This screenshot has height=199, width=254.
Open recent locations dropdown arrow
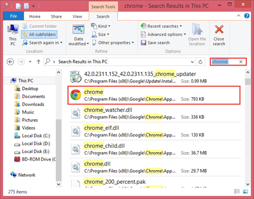click(x=30, y=62)
